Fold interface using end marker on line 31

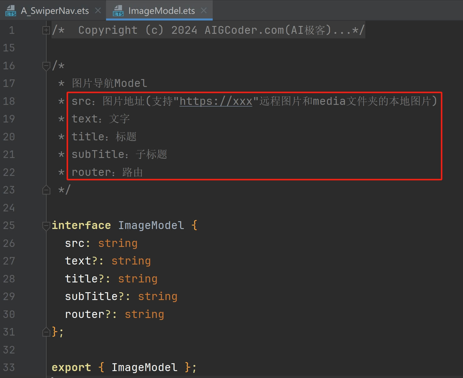(x=46, y=332)
